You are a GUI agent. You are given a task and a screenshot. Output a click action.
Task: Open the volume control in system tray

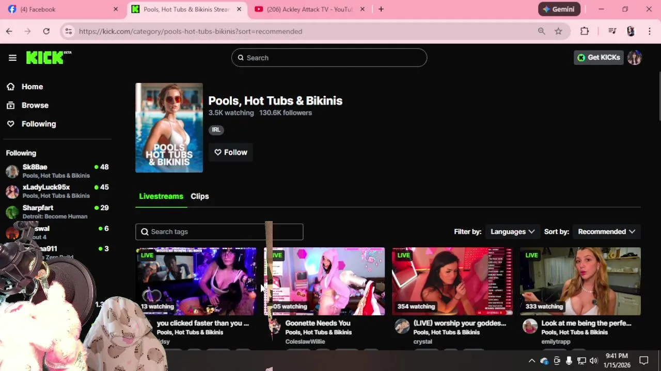click(x=593, y=361)
